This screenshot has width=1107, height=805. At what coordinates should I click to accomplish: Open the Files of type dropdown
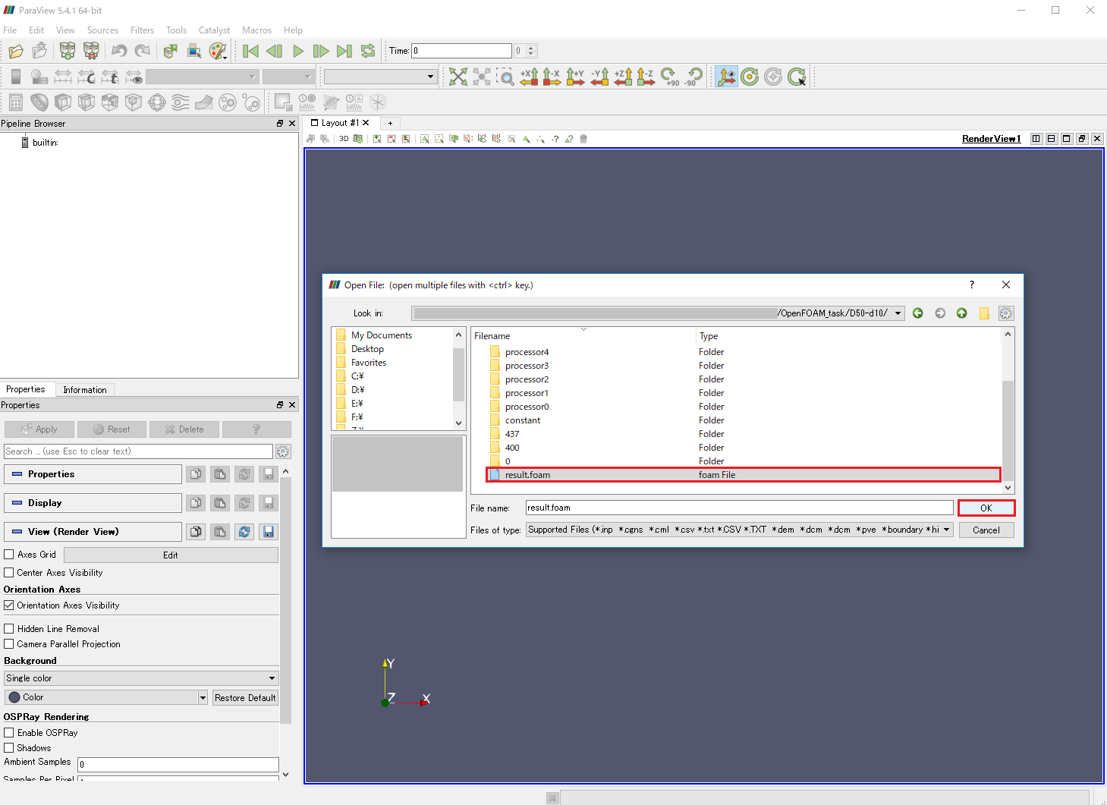739,530
